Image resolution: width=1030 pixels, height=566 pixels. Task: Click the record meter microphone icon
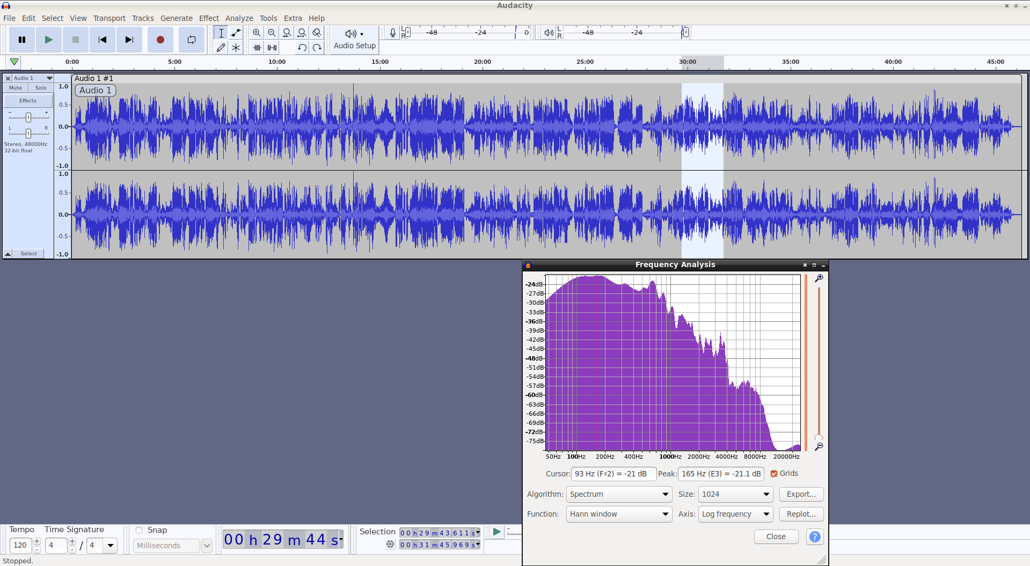pos(393,33)
